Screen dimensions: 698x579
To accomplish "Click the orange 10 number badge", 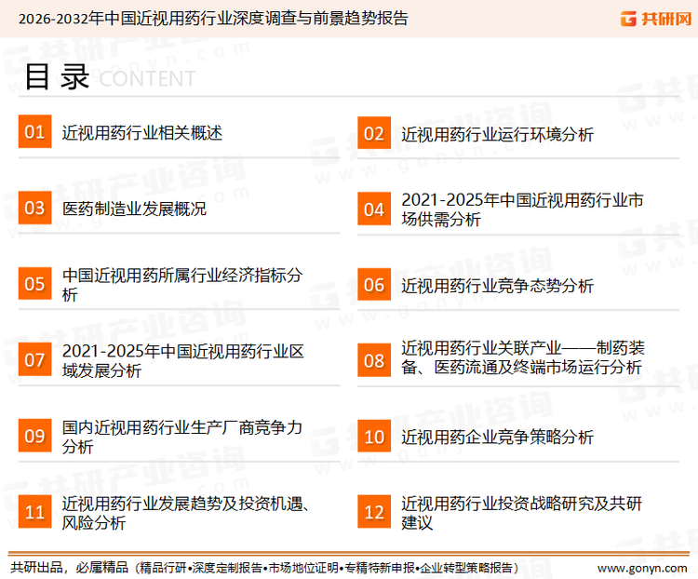I will click(x=373, y=437).
